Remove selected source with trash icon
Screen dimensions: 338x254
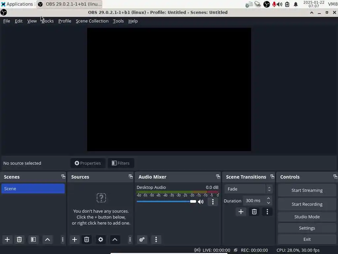(x=87, y=239)
